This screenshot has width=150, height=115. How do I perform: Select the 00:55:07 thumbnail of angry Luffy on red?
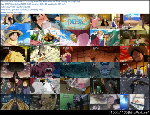(134, 54)
